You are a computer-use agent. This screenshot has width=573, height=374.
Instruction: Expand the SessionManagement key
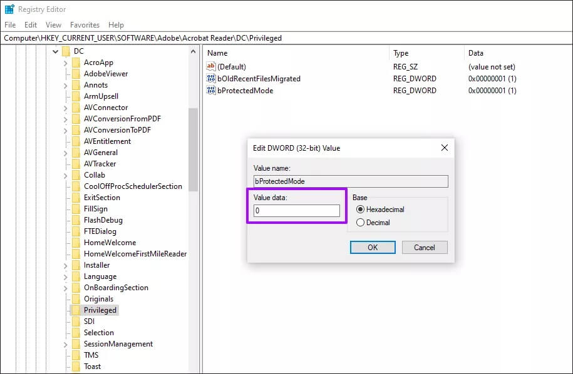65,344
